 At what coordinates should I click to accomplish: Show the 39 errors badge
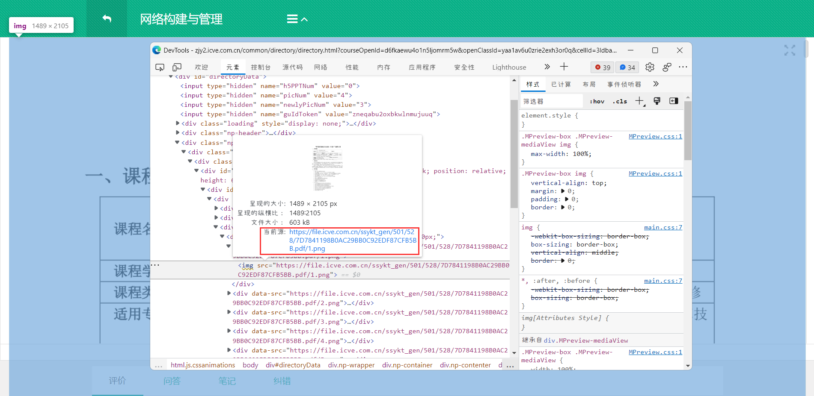603,67
